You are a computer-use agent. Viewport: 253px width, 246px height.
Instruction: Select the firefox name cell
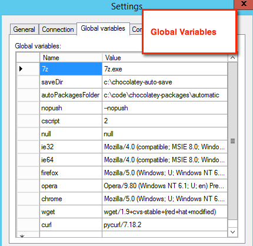coord(71,173)
